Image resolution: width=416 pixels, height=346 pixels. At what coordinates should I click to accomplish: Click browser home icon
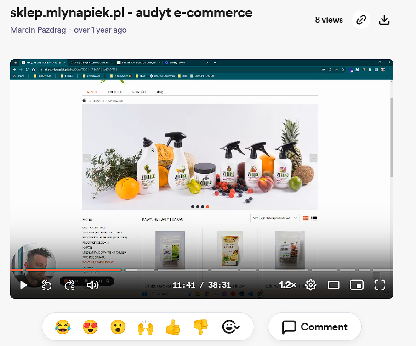[x=34, y=70]
